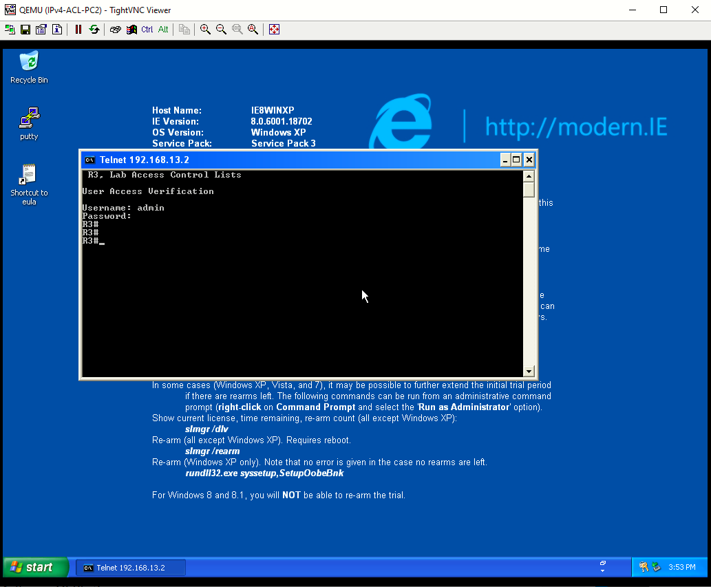This screenshot has height=587, width=711.
Task: Close the Telnet 192.168.13.2 window
Action: (x=529, y=160)
